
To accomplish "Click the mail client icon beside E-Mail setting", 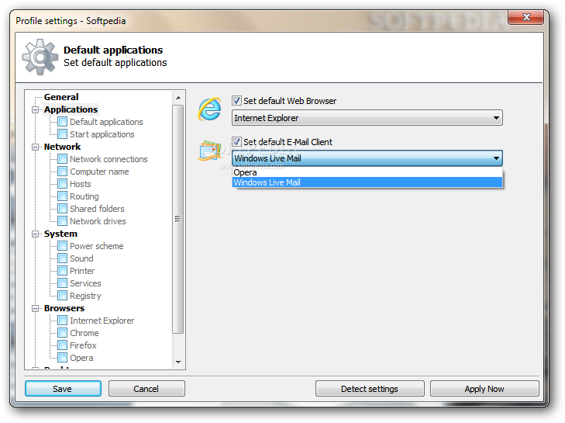I will click(209, 151).
